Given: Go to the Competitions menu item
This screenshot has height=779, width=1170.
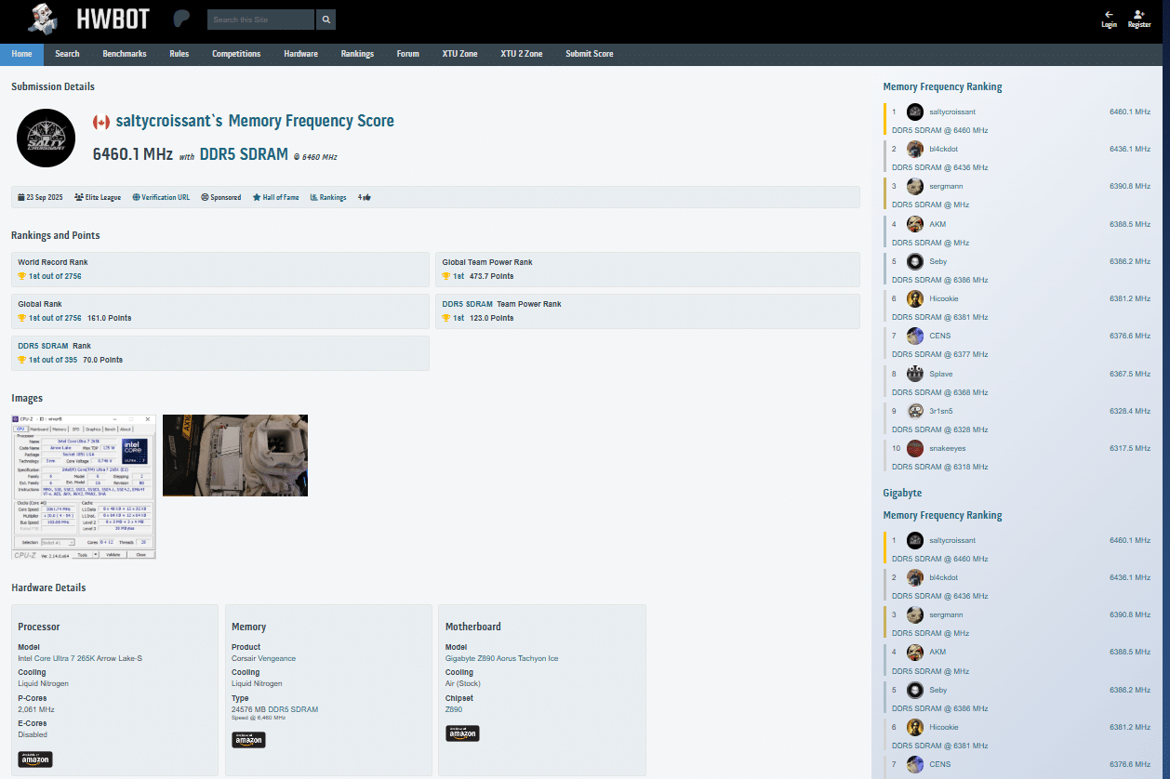Looking at the screenshot, I should [236, 54].
